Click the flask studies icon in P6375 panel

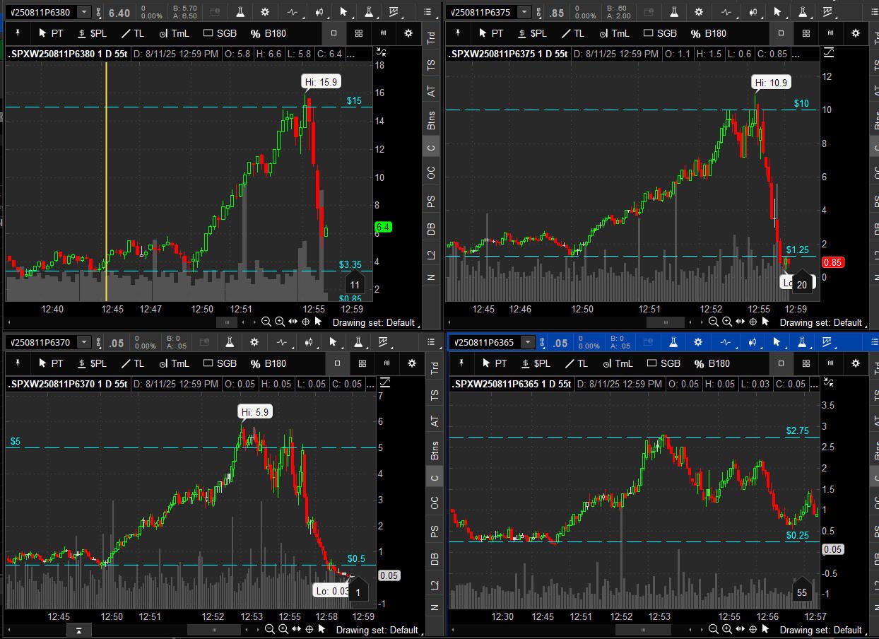click(x=674, y=12)
